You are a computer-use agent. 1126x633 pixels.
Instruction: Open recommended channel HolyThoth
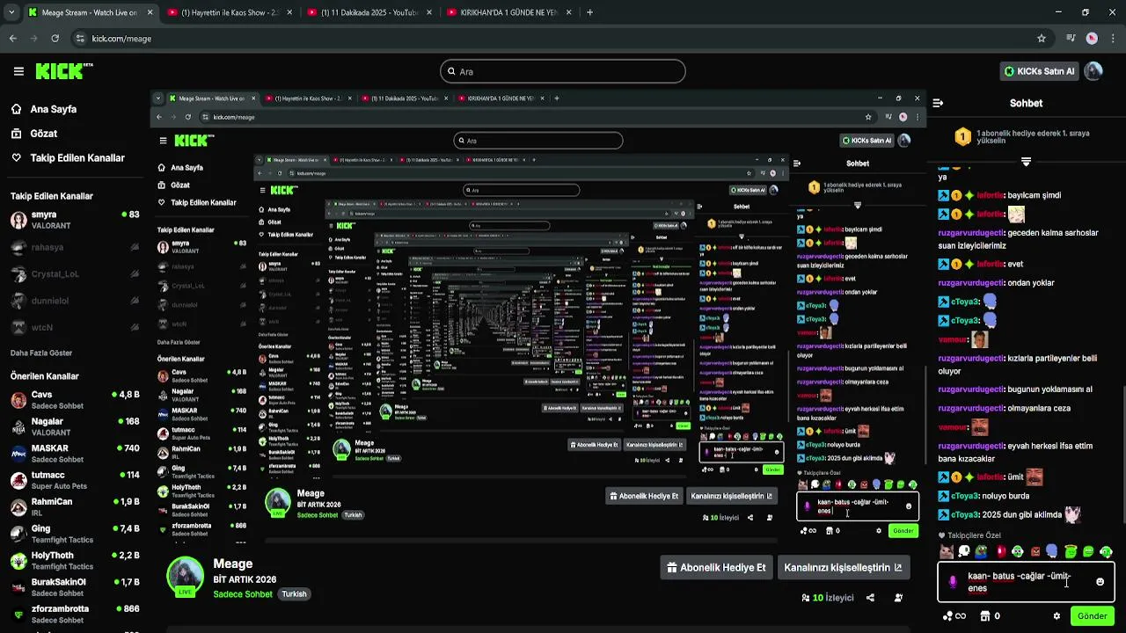click(75, 561)
